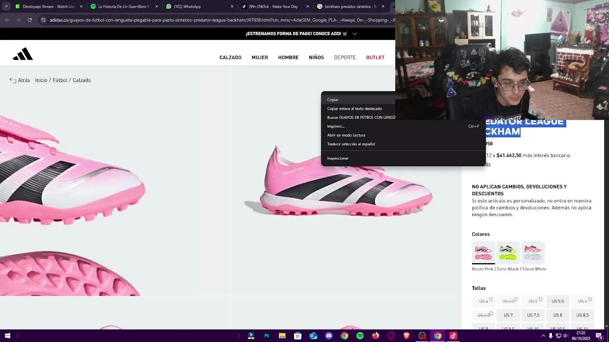Open Microsoft Store from the taskbar
609x342 pixels.
297,336
